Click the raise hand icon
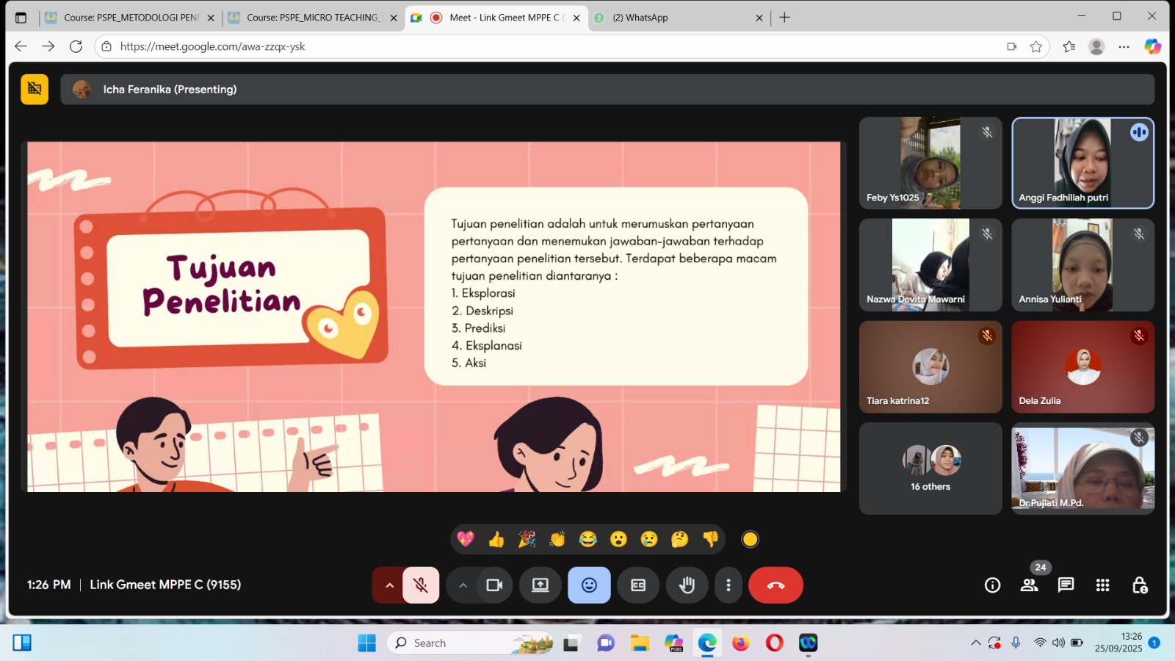This screenshot has width=1175, height=661. [687, 585]
